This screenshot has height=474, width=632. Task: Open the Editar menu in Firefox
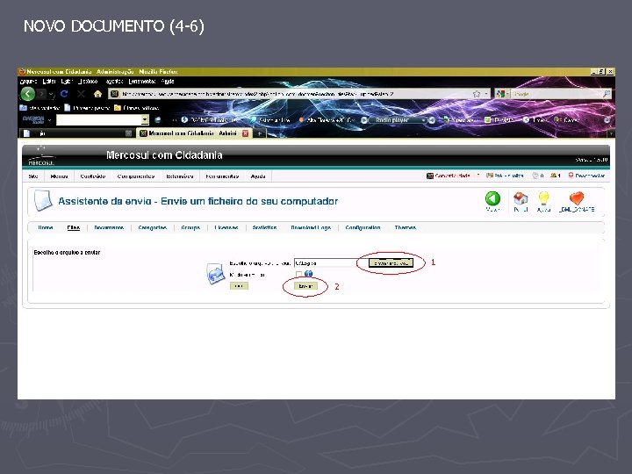point(49,82)
